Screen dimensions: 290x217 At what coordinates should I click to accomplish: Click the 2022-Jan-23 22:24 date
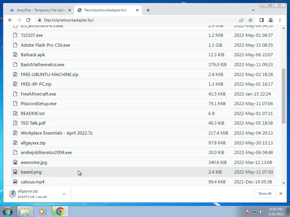click(x=252, y=94)
